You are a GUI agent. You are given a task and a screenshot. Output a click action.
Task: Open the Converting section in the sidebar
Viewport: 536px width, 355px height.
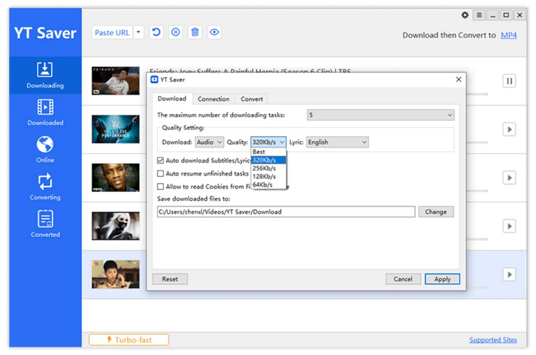(45, 187)
